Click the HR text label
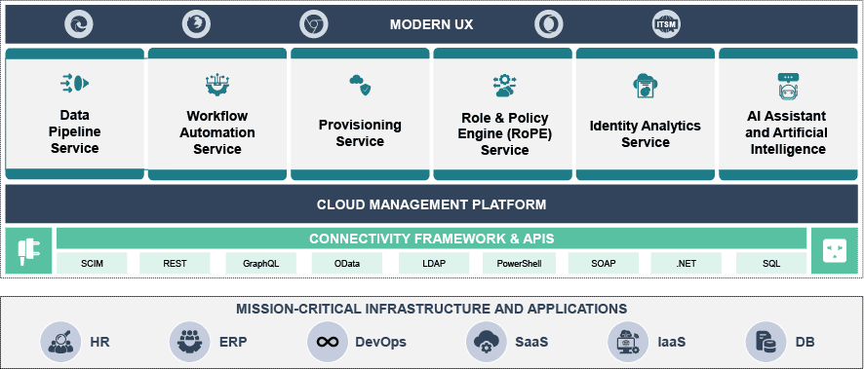864x369 pixels. 99,342
